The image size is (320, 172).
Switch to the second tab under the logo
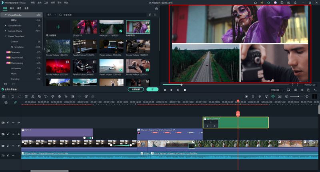12,8
